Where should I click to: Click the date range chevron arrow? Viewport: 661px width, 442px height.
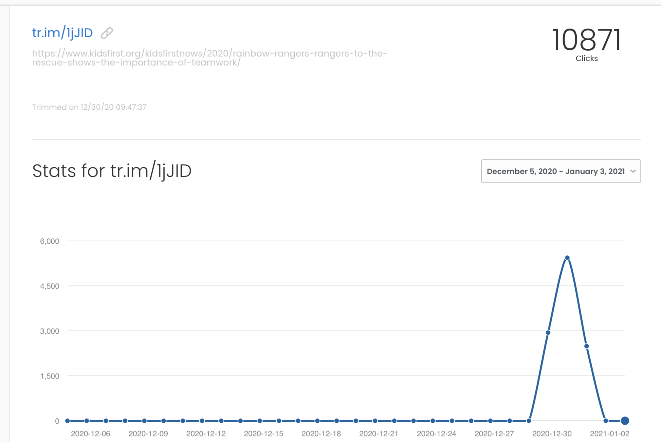tap(633, 171)
